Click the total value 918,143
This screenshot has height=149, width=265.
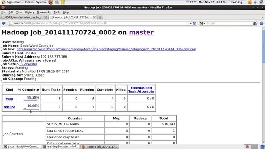[x=169, y=124]
